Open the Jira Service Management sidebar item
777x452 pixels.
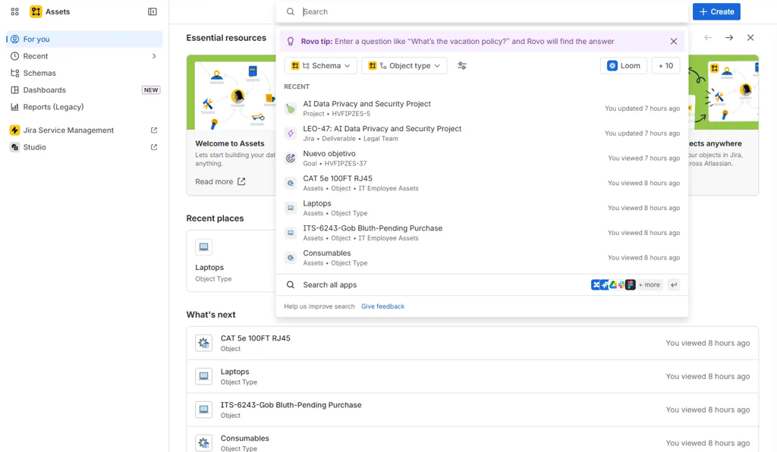pyautogui.click(x=68, y=130)
